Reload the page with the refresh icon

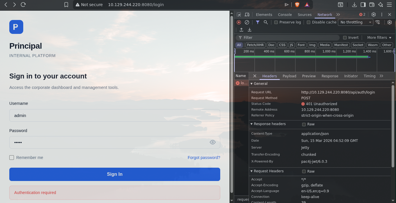pyautogui.click(x=23, y=5)
